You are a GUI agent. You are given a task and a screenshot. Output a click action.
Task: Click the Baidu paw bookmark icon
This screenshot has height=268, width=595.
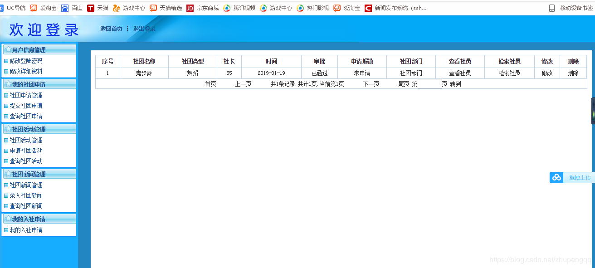point(65,8)
